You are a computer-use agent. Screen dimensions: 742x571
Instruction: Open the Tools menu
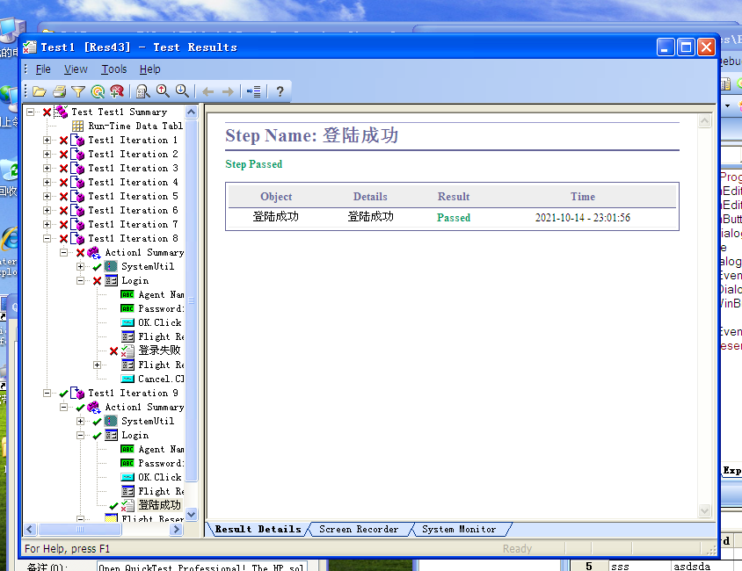tap(114, 69)
